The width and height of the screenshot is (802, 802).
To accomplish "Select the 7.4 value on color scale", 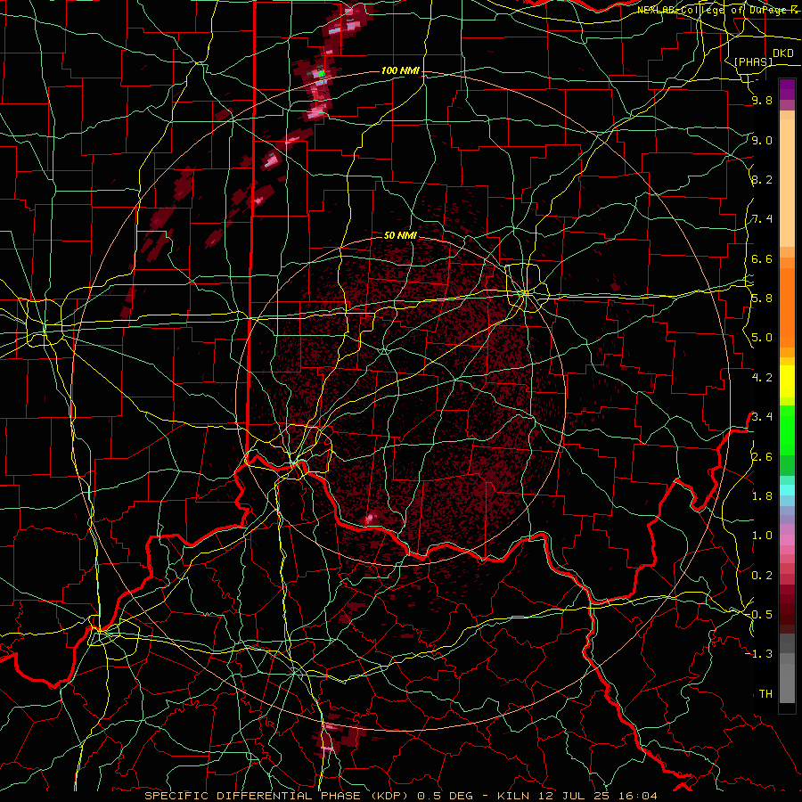I will [x=762, y=219].
